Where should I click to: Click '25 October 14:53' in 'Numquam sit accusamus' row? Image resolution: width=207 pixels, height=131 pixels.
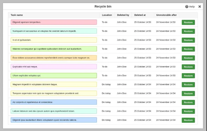(x=143, y=31)
